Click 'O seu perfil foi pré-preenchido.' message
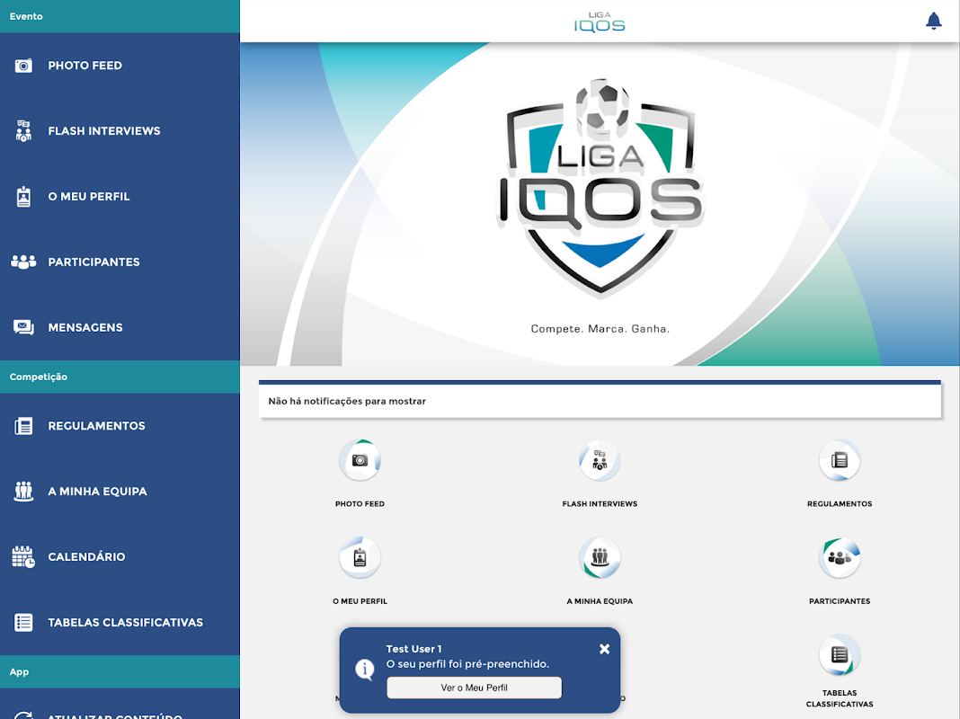The width and height of the screenshot is (960, 719). click(467, 664)
